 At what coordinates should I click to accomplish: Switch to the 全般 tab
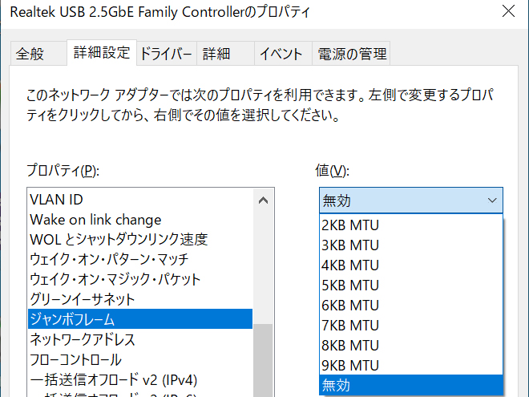30,54
